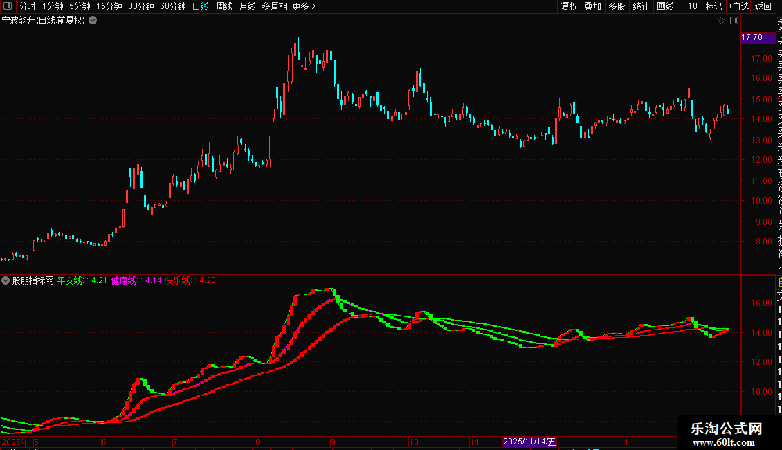Expand the 更多 periods menu

[304, 6]
